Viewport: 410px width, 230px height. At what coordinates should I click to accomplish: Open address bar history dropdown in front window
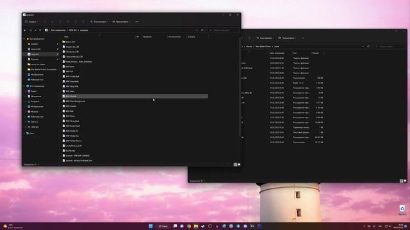pos(197,30)
